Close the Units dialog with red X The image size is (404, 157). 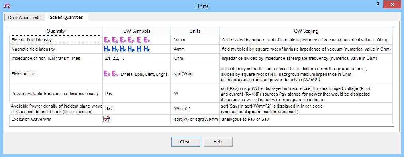coord(392,4)
